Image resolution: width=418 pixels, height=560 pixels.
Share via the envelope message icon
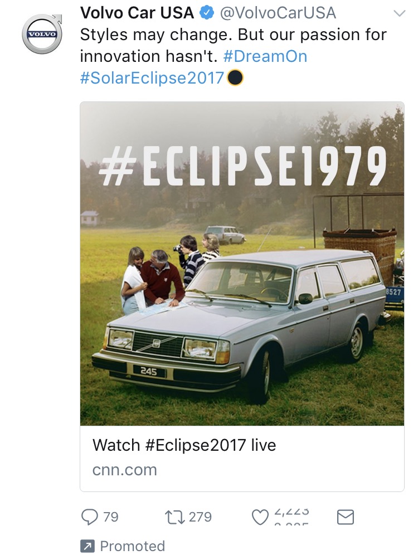[346, 517]
